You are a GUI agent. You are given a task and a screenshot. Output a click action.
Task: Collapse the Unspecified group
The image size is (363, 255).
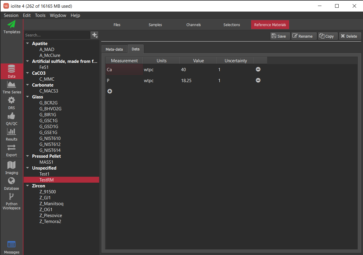click(x=28, y=168)
